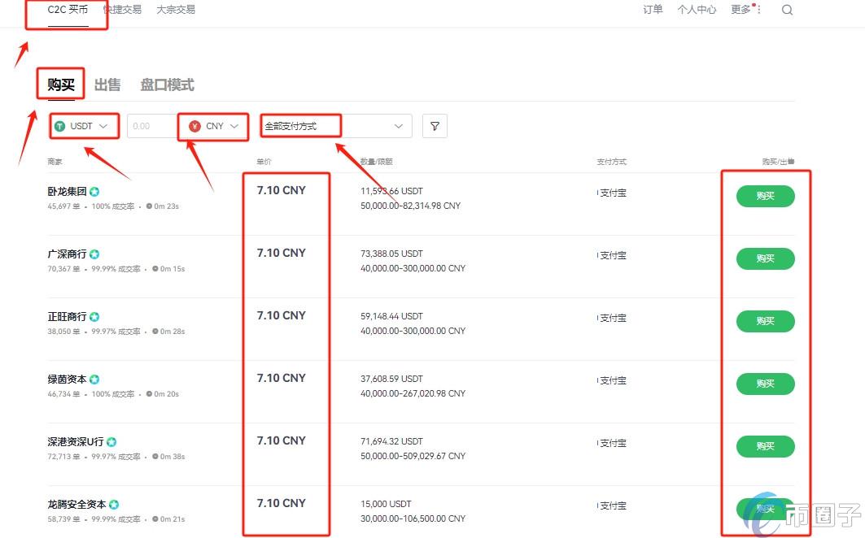Image resolution: width=865 pixels, height=538 pixels.
Task: Open the 订单 orders link
Action: [x=653, y=10]
